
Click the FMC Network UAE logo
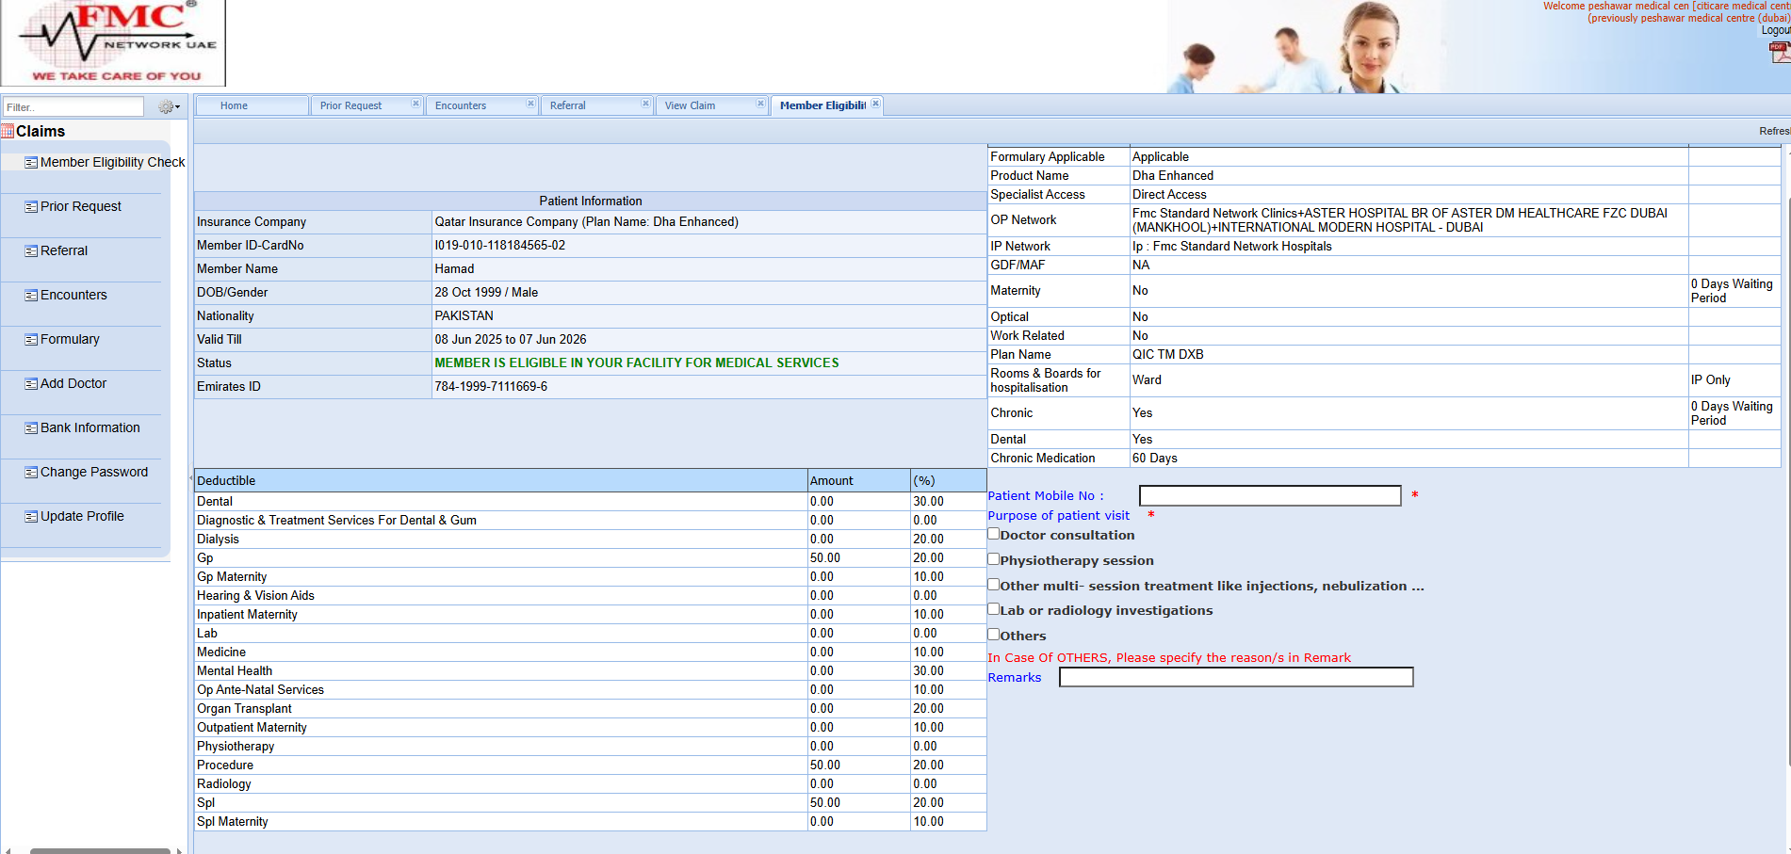(x=114, y=43)
